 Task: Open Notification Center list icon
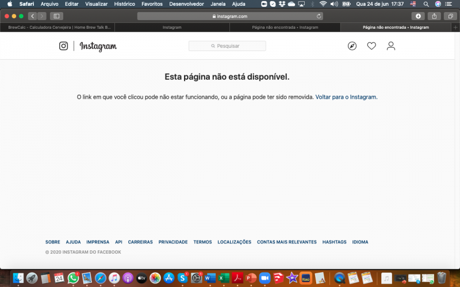(x=448, y=4)
